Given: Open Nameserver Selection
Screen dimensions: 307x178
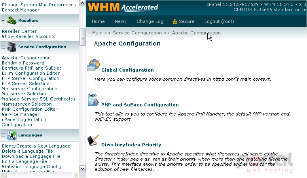Looking at the screenshot, I should pyautogui.click(x=27, y=104).
